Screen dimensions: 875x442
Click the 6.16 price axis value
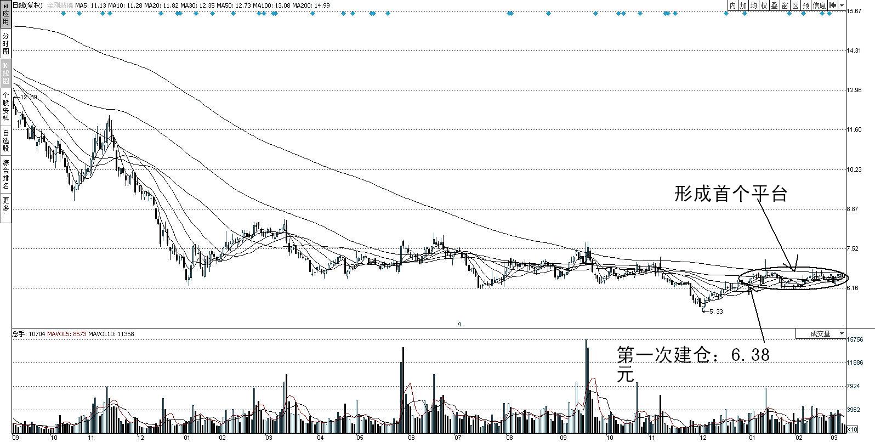853,288
